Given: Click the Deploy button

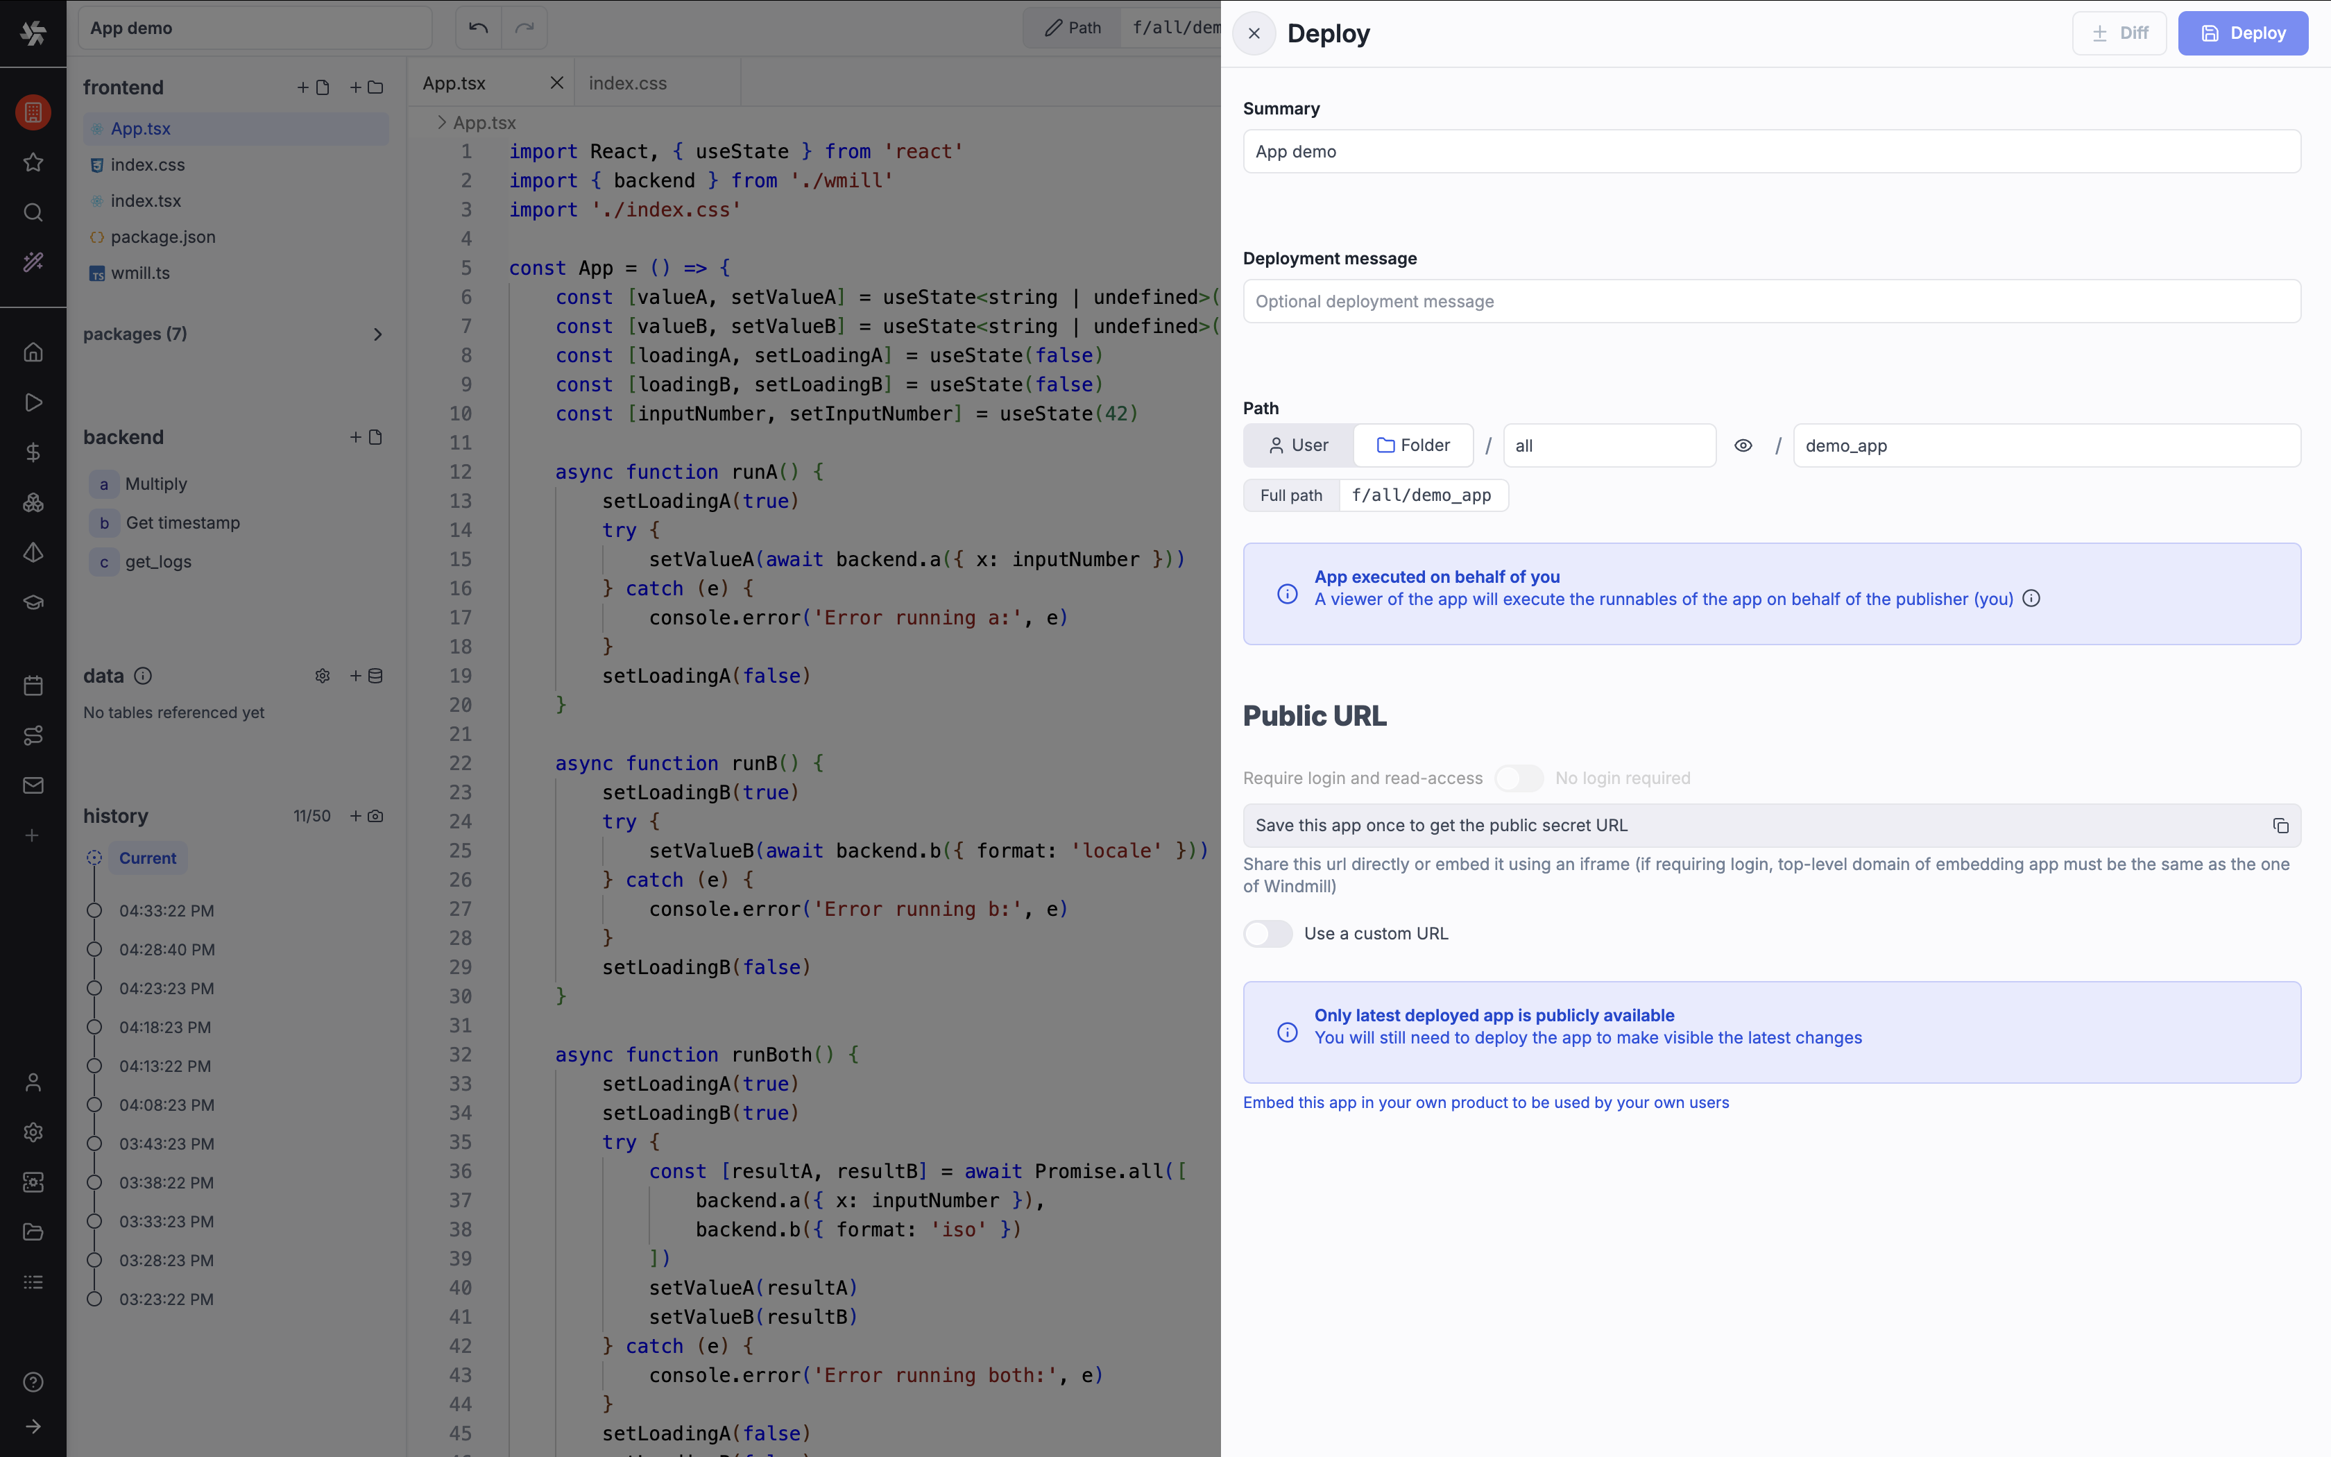Looking at the screenshot, I should 2242,34.
